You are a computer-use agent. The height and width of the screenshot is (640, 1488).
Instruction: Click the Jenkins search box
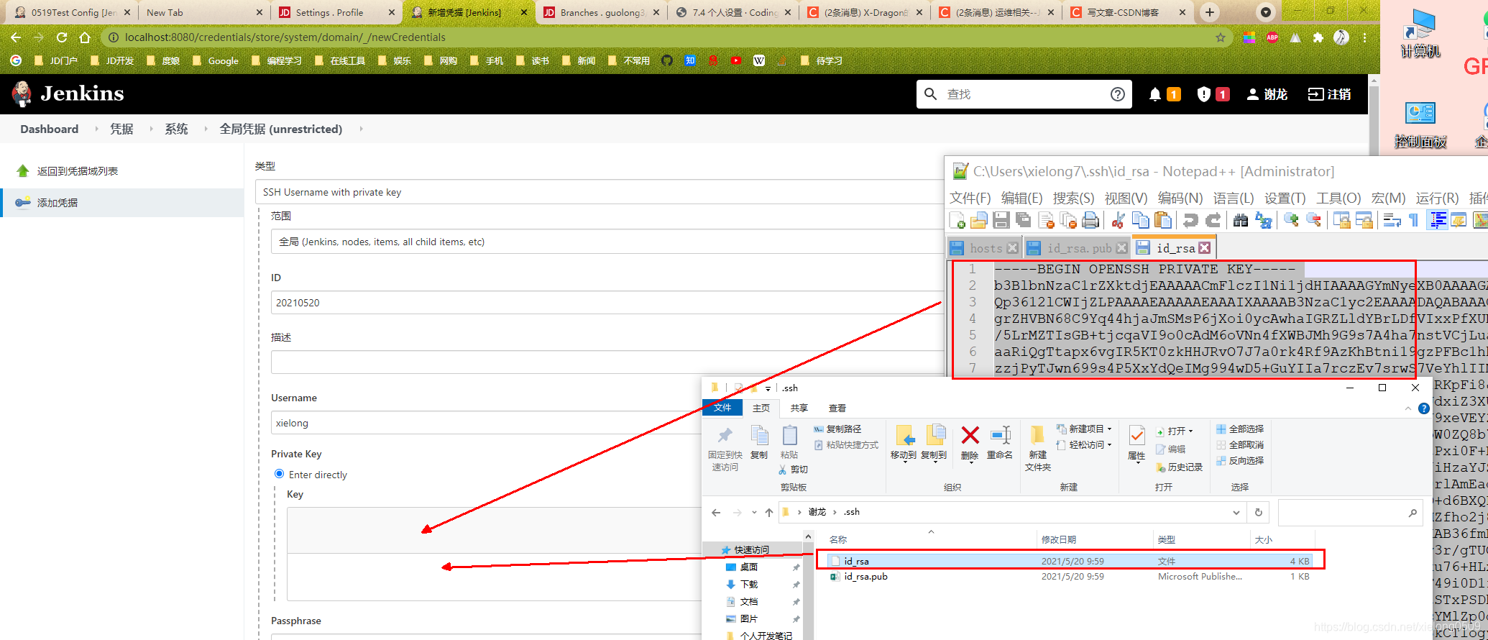[1024, 94]
